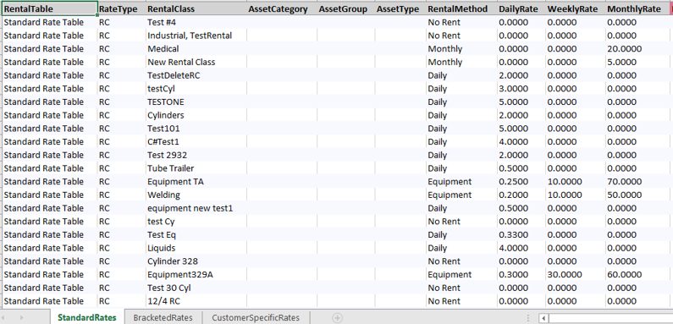Click the 12/4 RC rental class cell
This screenshot has height=324, width=673.
click(196, 302)
